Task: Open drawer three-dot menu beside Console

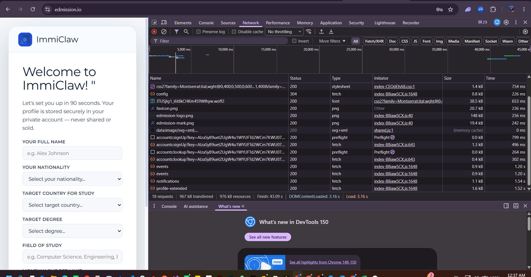Action: click(x=154, y=206)
